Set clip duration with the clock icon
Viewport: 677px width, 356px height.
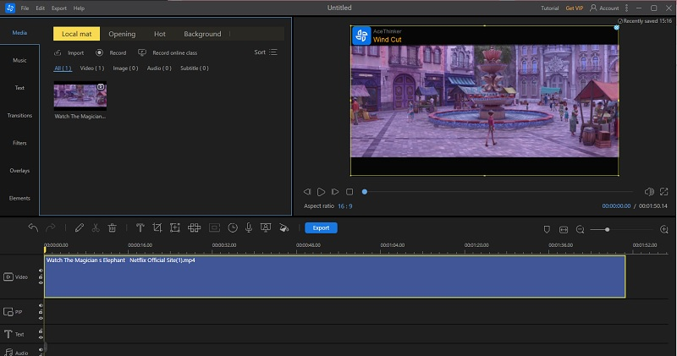tap(233, 227)
